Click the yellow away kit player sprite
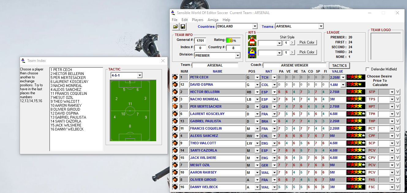Screen dimensions: 407x193 252,52
